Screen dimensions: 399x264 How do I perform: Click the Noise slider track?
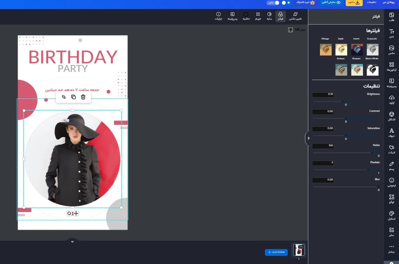(346, 152)
